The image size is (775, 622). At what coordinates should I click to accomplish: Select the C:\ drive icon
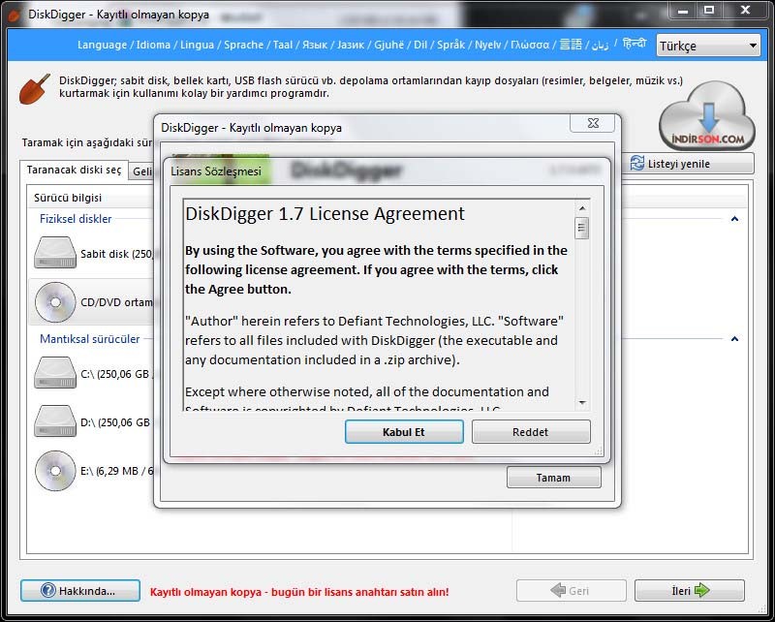[55, 373]
